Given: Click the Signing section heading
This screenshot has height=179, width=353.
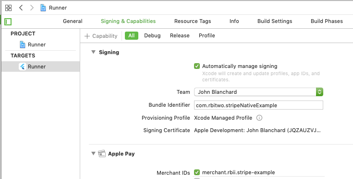Looking at the screenshot, I should (109, 52).
